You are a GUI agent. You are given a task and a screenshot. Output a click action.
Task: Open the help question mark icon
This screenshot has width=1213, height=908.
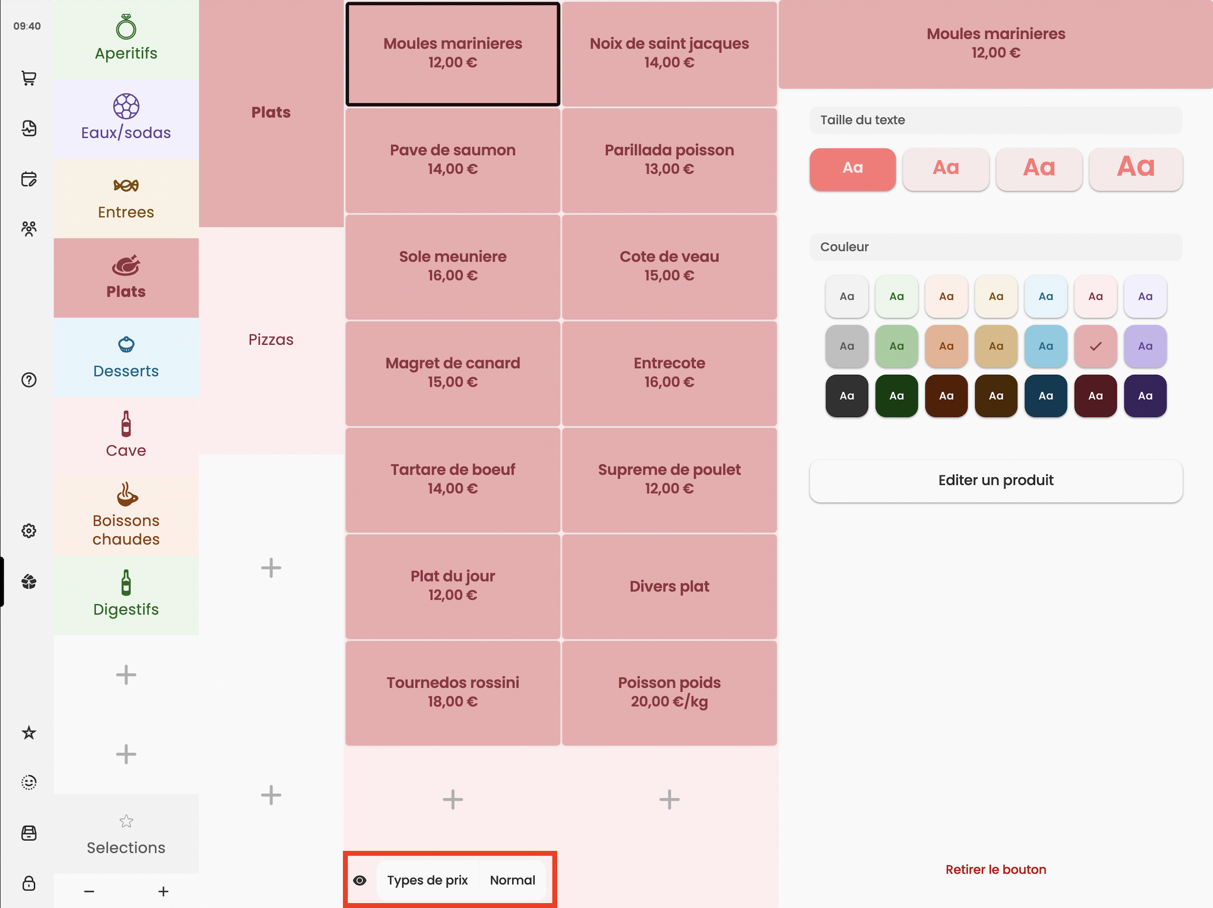tap(29, 380)
